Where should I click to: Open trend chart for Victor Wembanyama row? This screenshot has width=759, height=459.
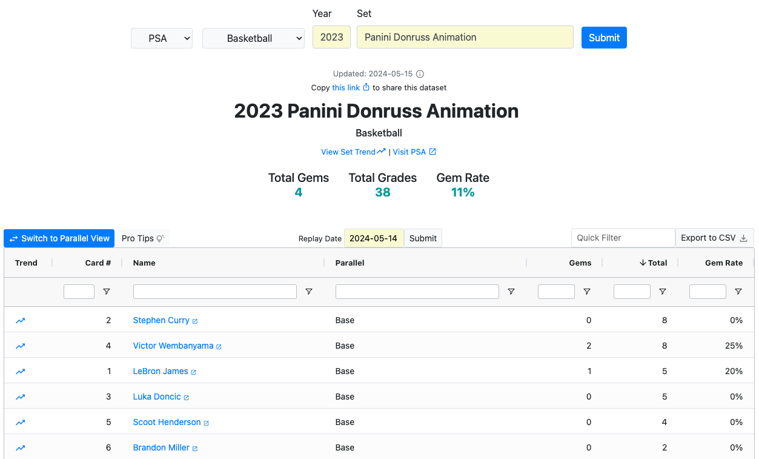coord(20,346)
